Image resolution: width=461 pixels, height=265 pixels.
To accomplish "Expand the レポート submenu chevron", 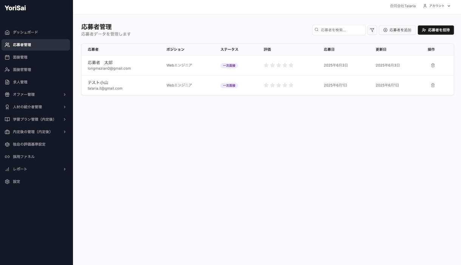I will point(65,169).
